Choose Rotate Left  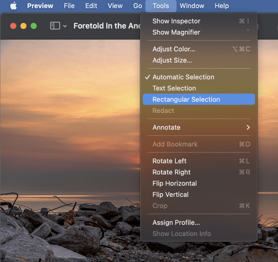(x=199, y=161)
